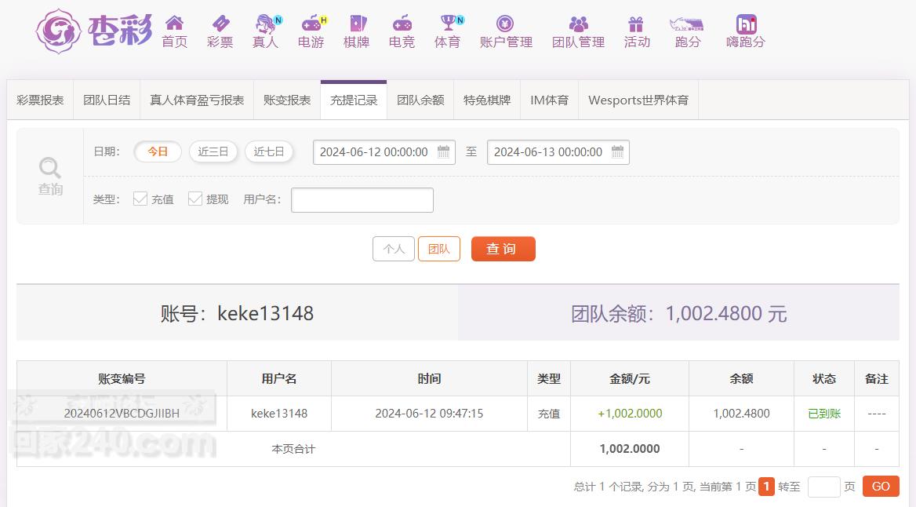The width and height of the screenshot is (916, 507).
Task: Open calendar picker for end date
Action: (618, 151)
